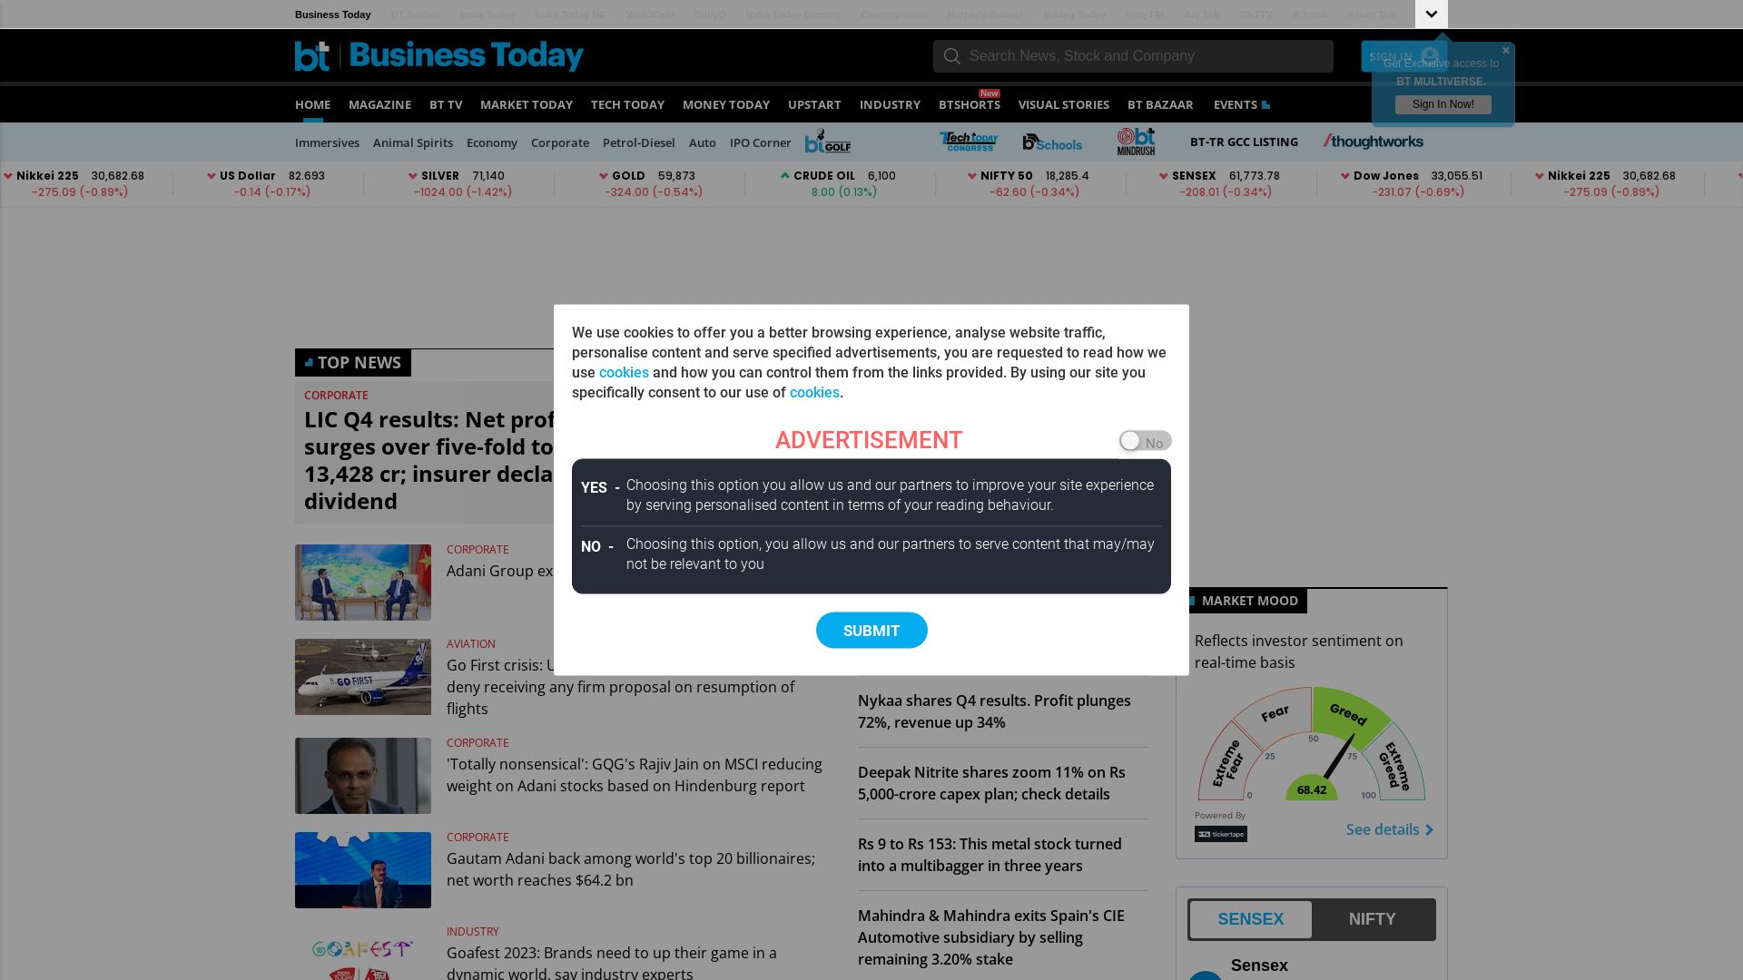The image size is (1743, 980).
Task: Click the BT Schools icon
Action: pyautogui.click(x=1051, y=142)
